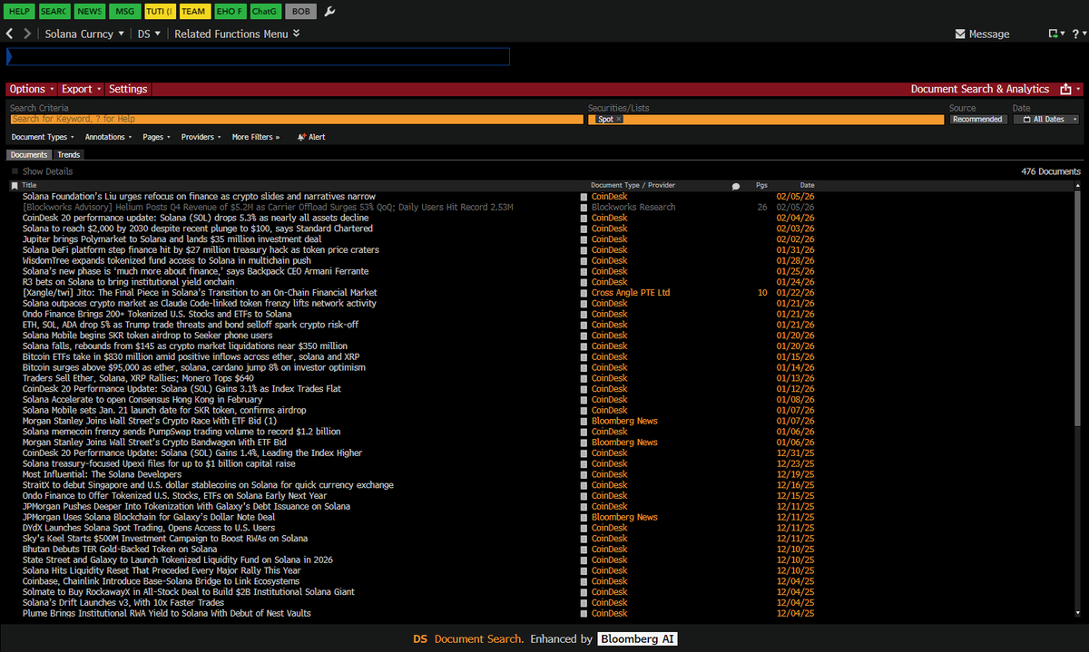Click the gray BOB key
The width and height of the screenshot is (1089, 652).
tap(299, 12)
